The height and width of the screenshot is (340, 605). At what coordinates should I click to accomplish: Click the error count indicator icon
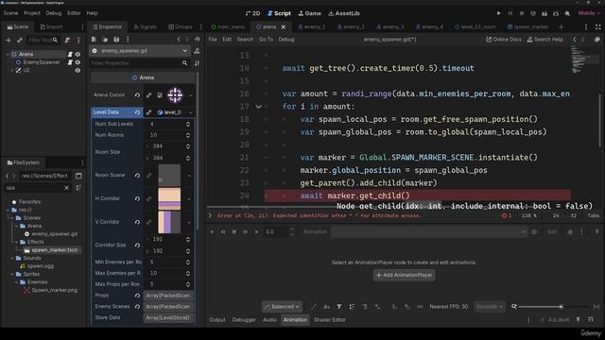(x=507, y=216)
